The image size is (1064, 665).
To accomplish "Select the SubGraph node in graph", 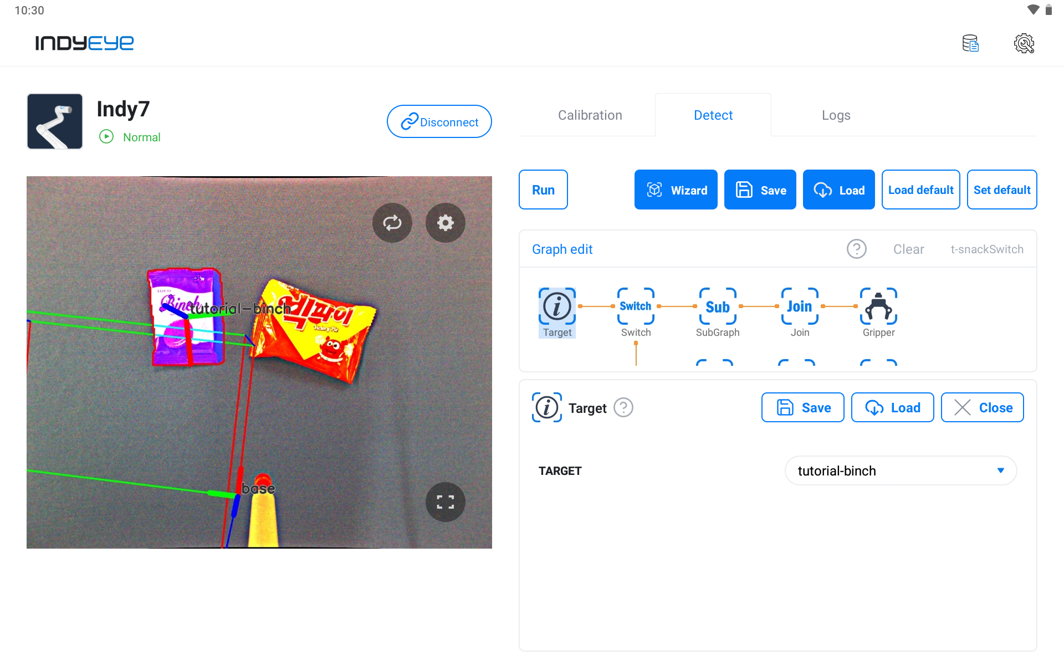I will tap(718, 313).
